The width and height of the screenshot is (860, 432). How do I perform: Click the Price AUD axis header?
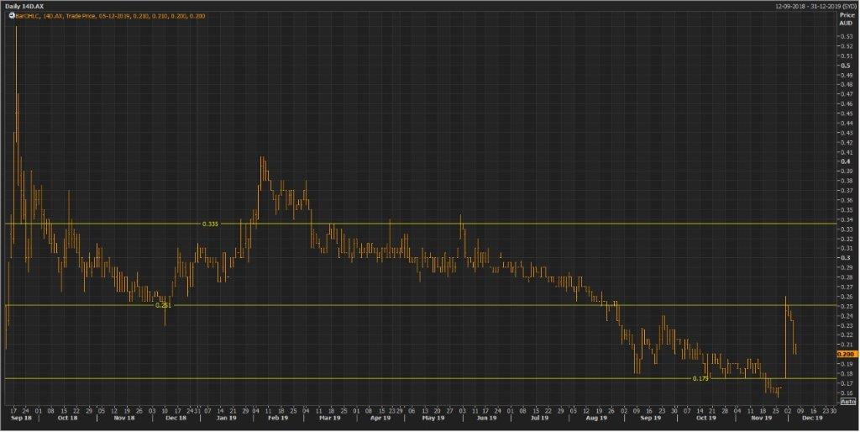click(846, 19)
